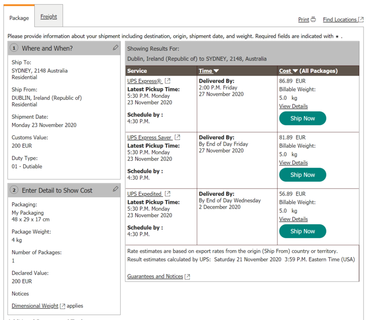The image size is (371, 320).
Task: Open the UPS Expedited service link
Action: (145, 194)
